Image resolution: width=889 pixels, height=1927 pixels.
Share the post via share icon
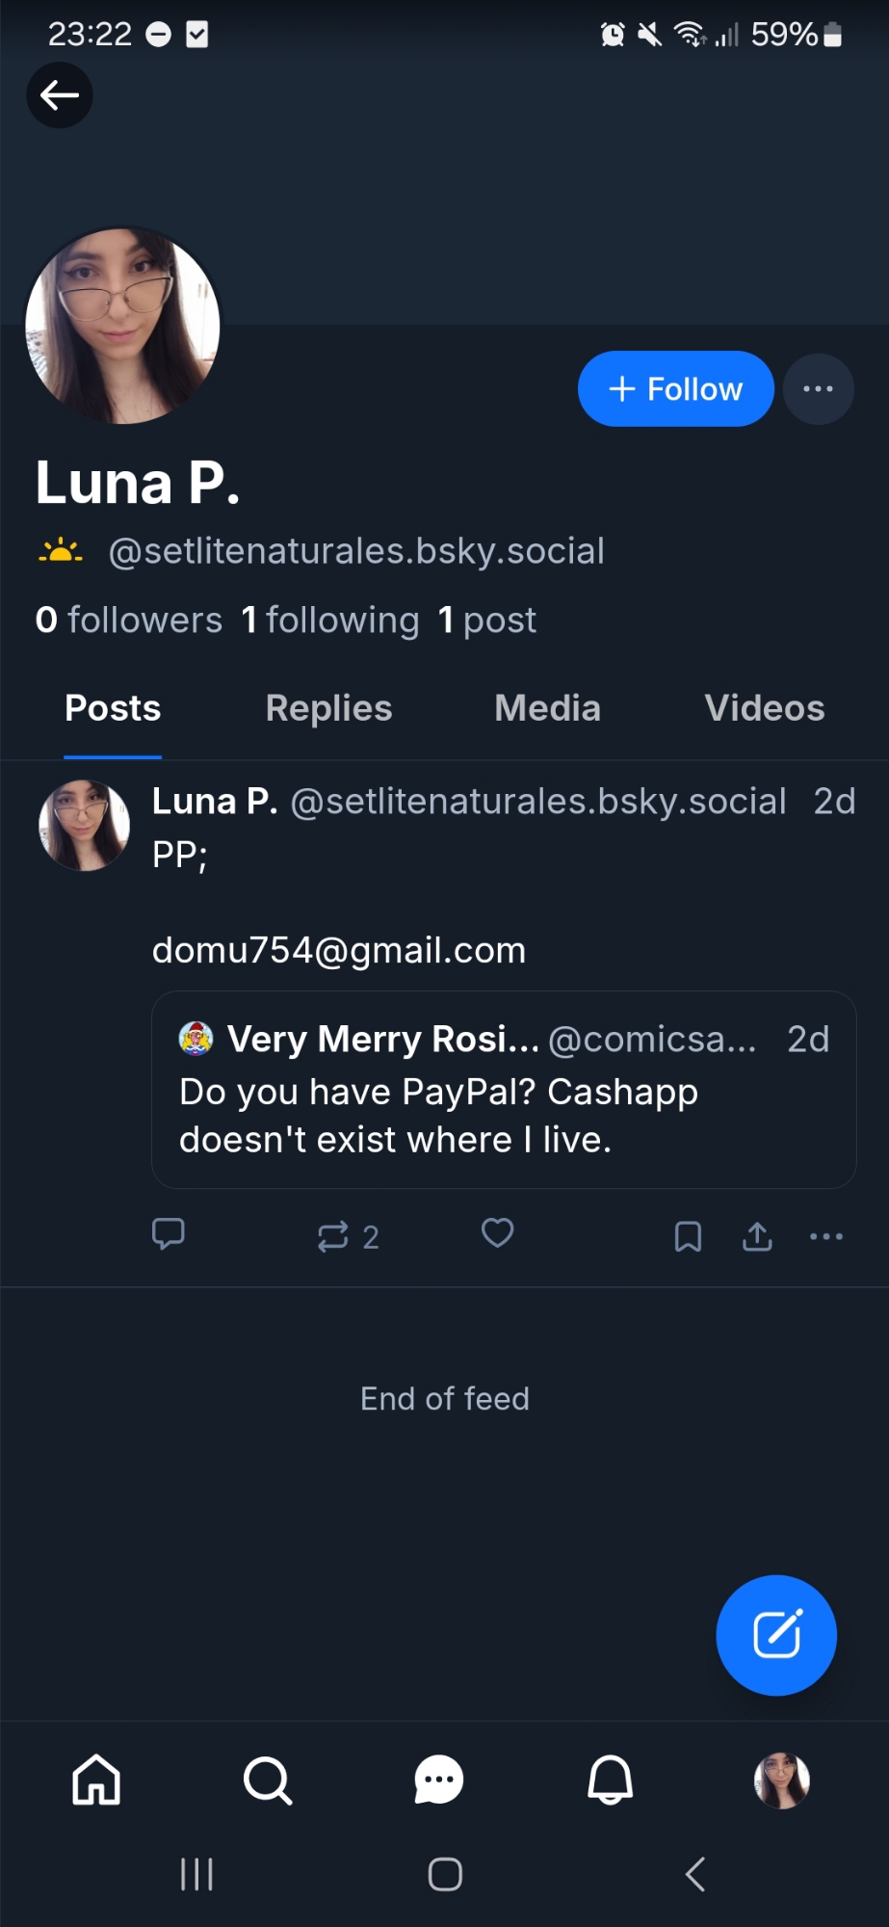pos(757,1236)
